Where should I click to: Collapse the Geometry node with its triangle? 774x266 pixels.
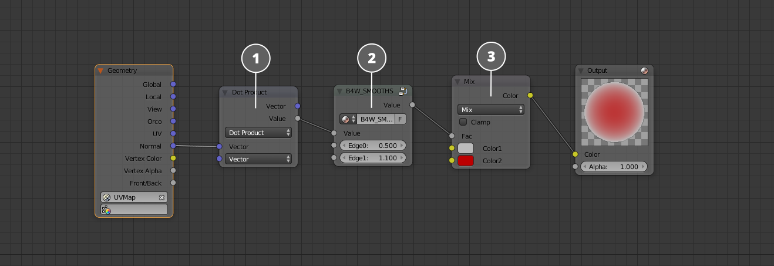[100, 70]
